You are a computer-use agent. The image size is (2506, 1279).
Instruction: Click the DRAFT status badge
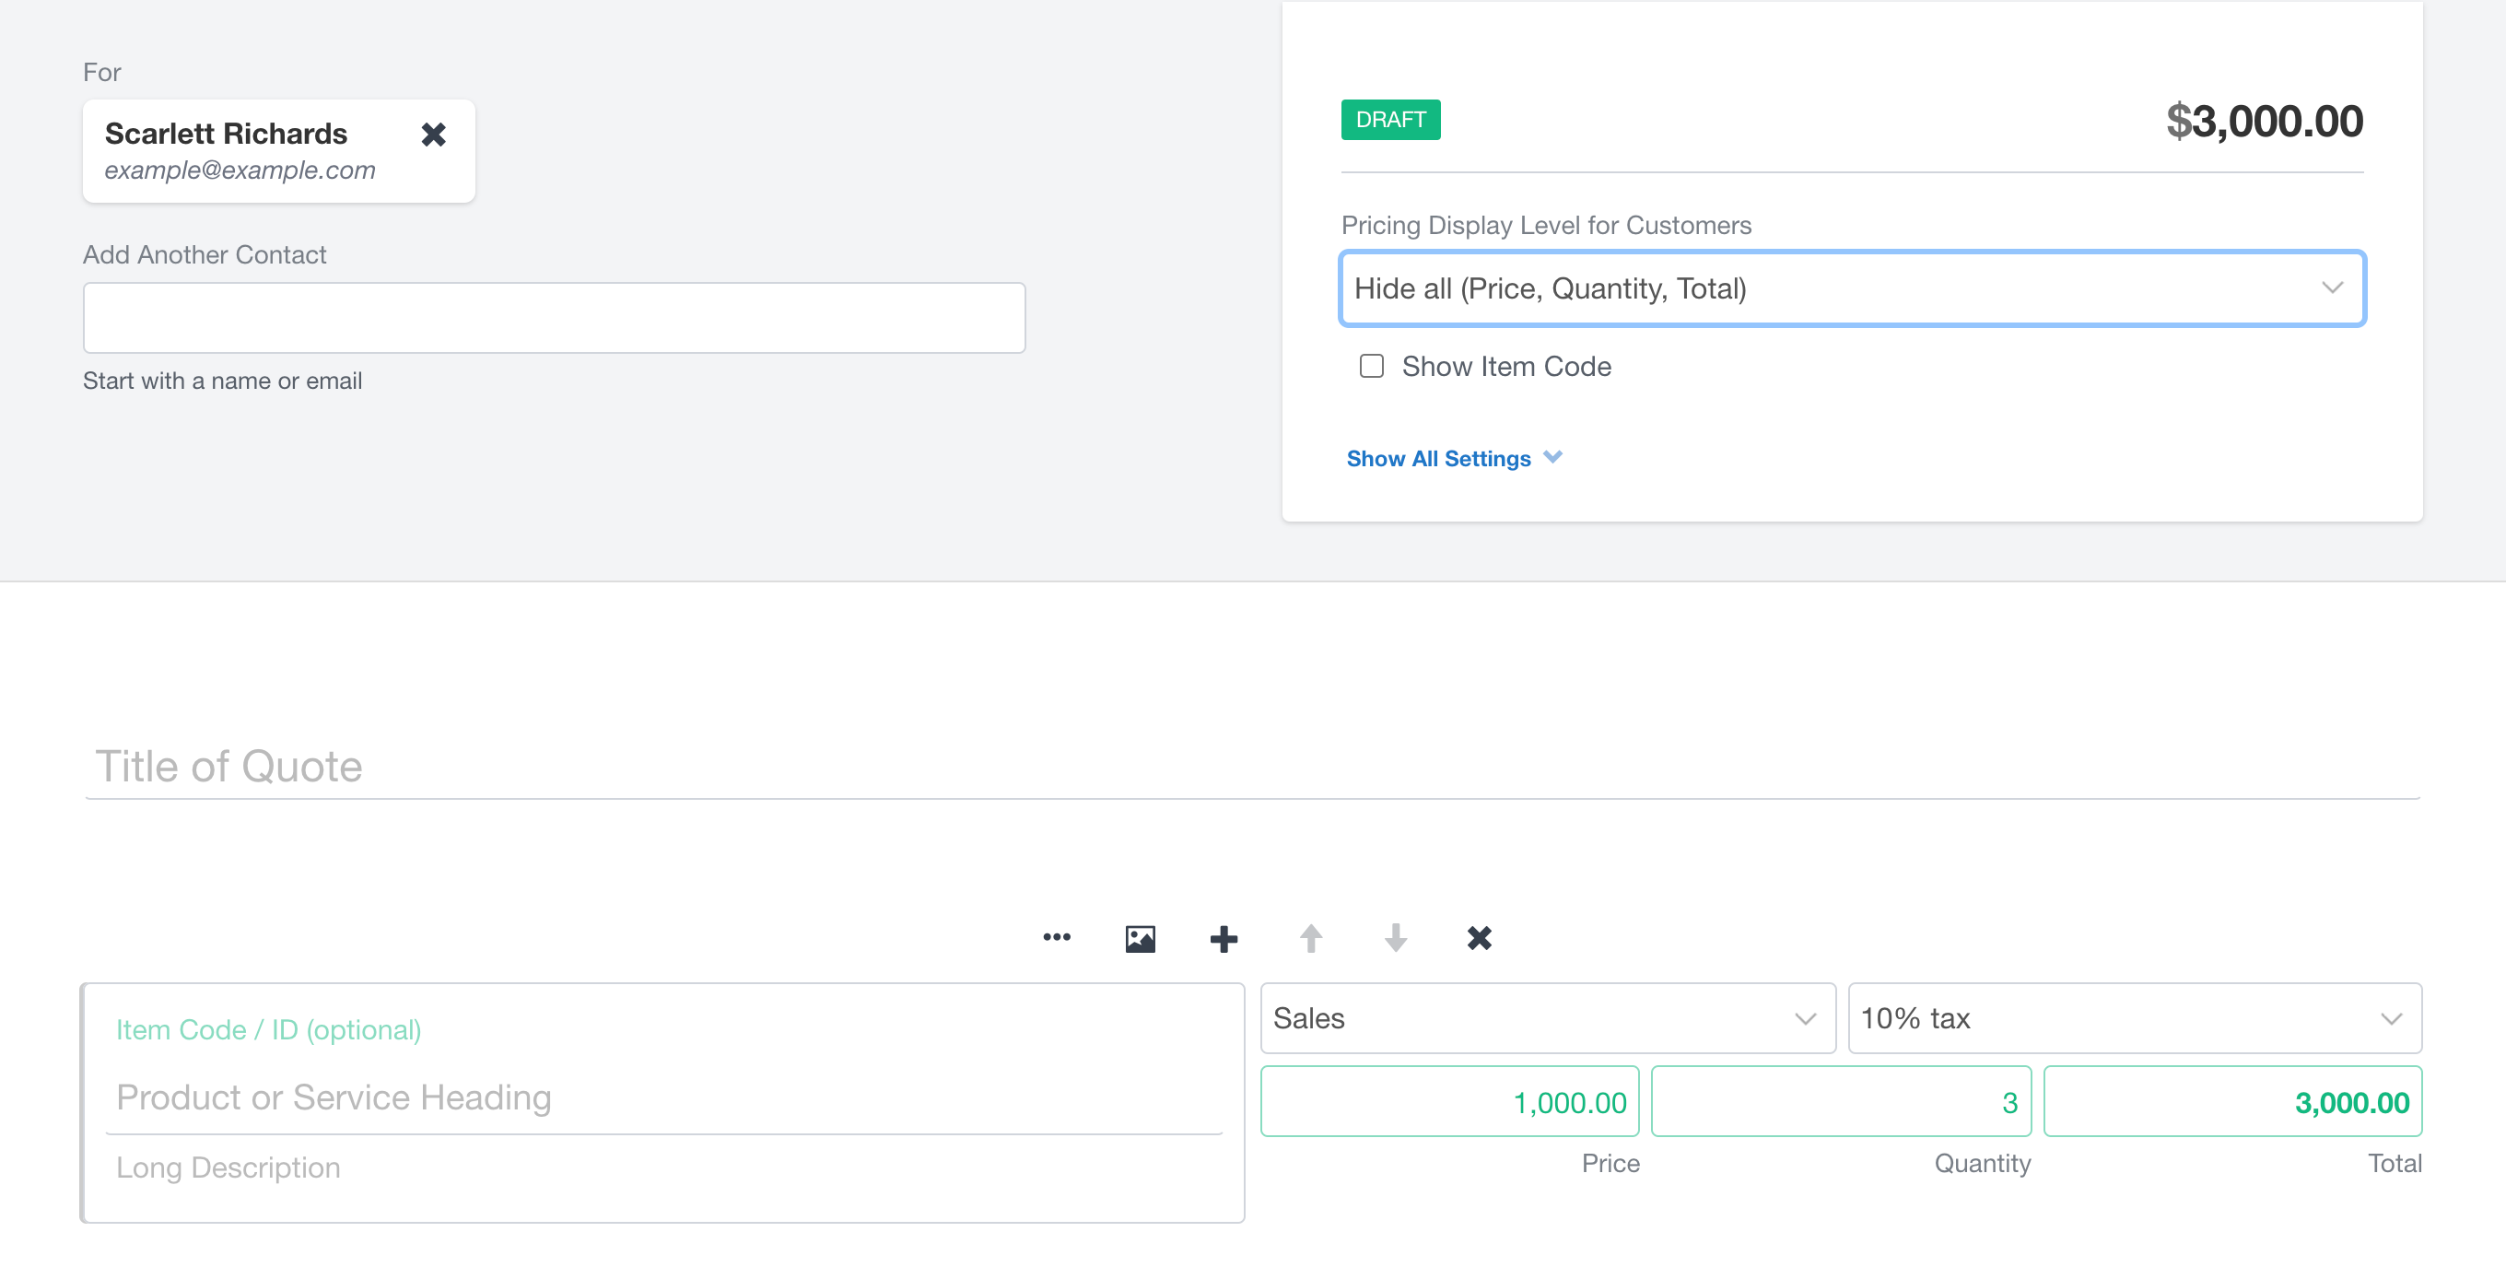tap(1391, 120)
